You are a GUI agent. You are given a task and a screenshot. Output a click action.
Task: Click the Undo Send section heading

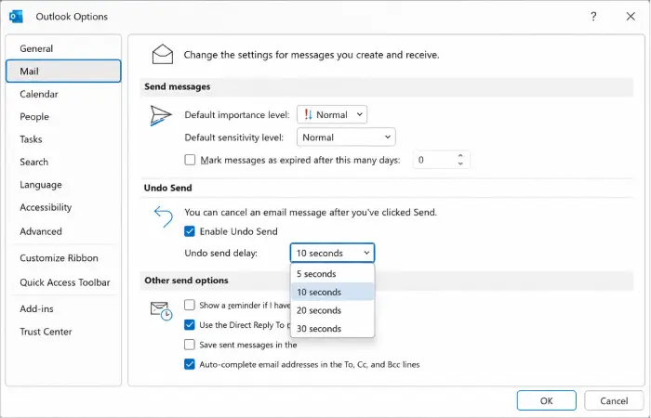point(167,188)
